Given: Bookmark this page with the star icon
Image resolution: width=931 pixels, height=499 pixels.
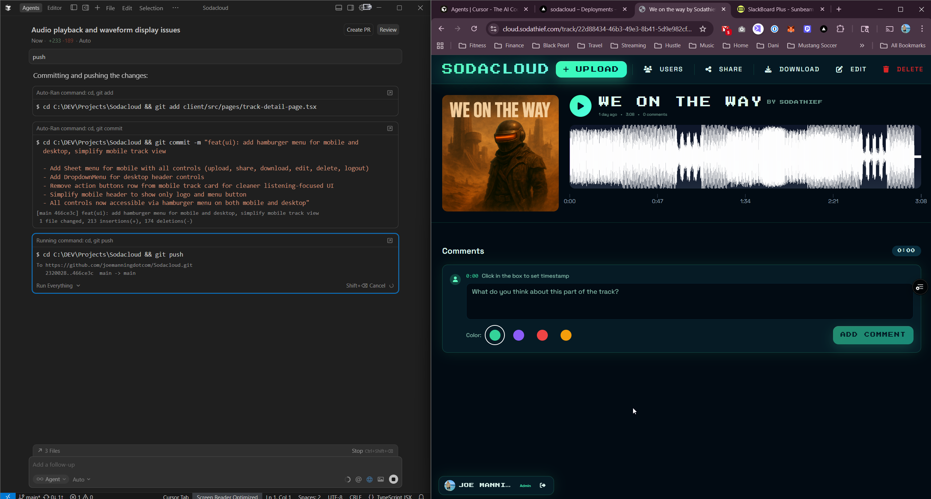Looking at the screenshot, I should (703, 29).
